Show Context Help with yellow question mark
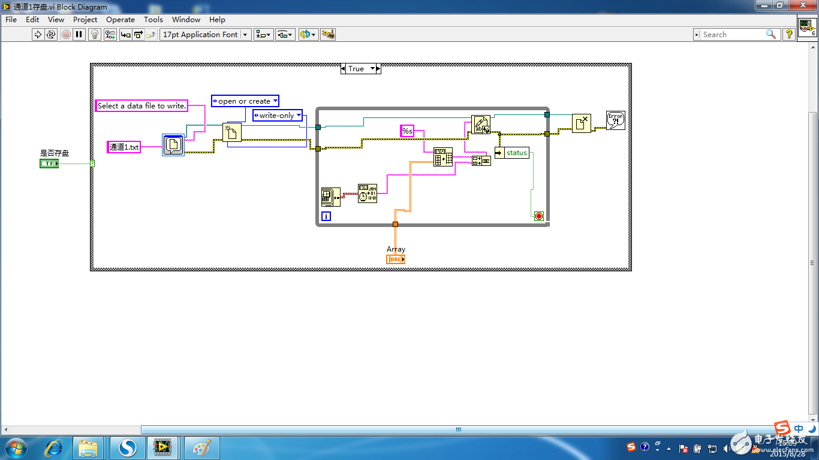 (x=789, y=35)
